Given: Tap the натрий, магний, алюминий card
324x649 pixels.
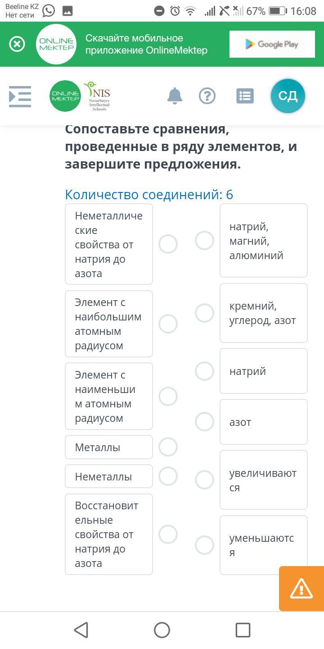Looking at the screenshot, I should pos(264,241).
